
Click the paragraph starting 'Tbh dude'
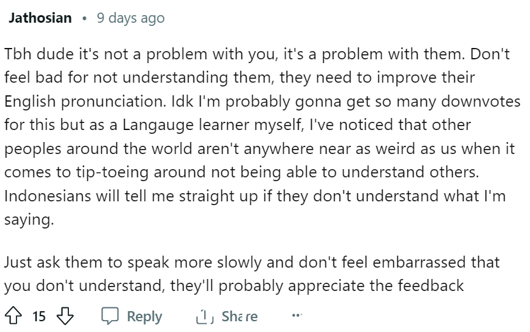coord(262,136)
